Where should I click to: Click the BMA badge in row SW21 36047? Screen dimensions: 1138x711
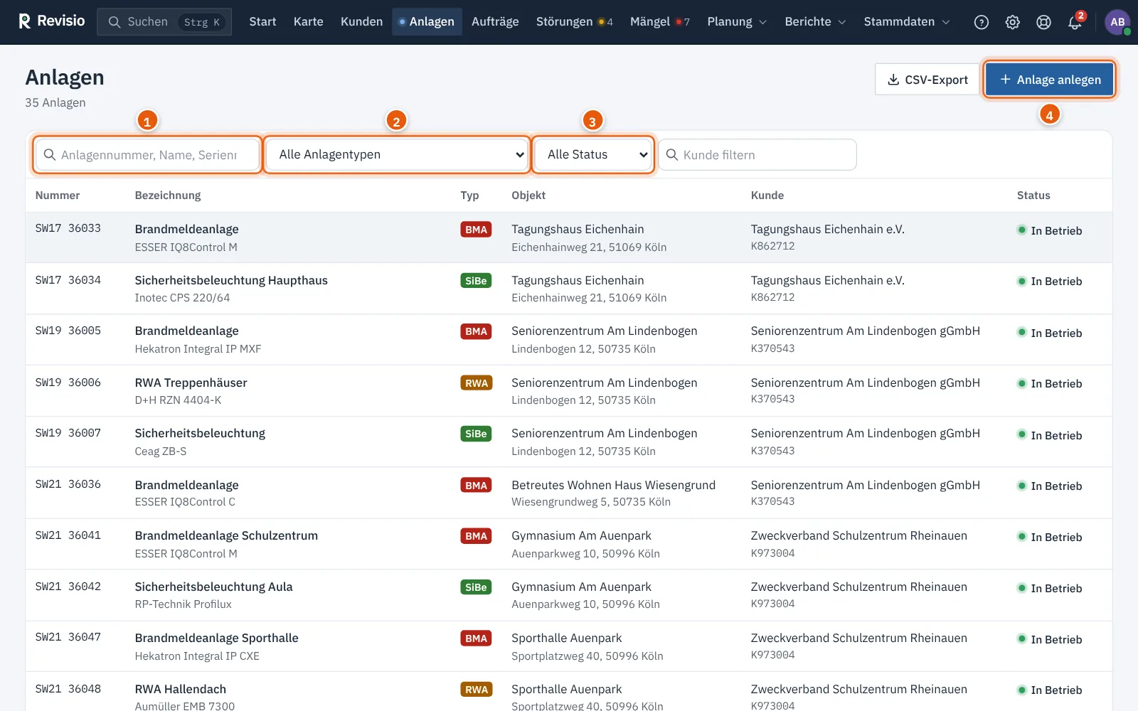[x=476, y=638]
